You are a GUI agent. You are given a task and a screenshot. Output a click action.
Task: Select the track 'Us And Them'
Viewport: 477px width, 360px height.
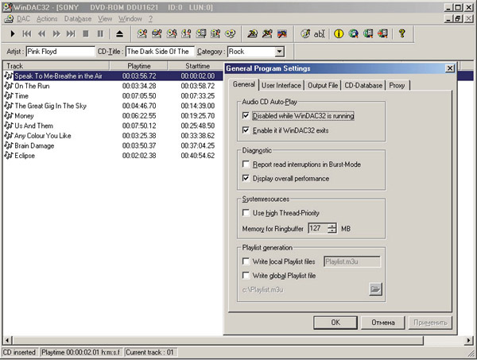coord(33,126)
